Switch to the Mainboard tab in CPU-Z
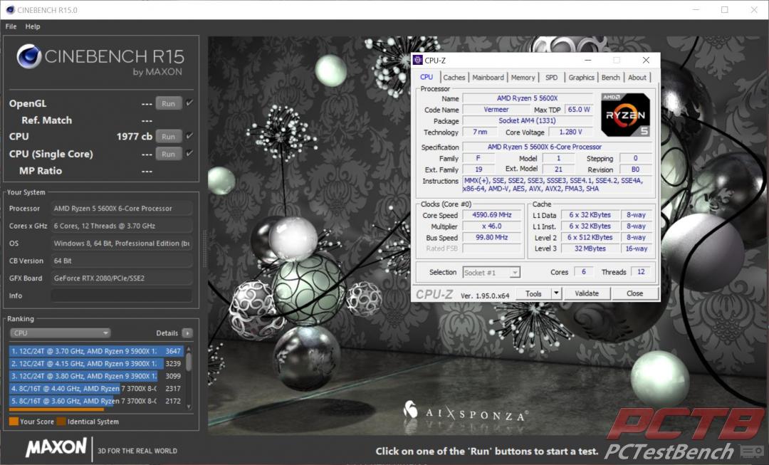Screen dimensions: 769x465 point(488,78)
